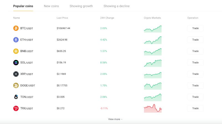Click the Bitcoin coin icon

pyautogui.click(x=16, y=28)
